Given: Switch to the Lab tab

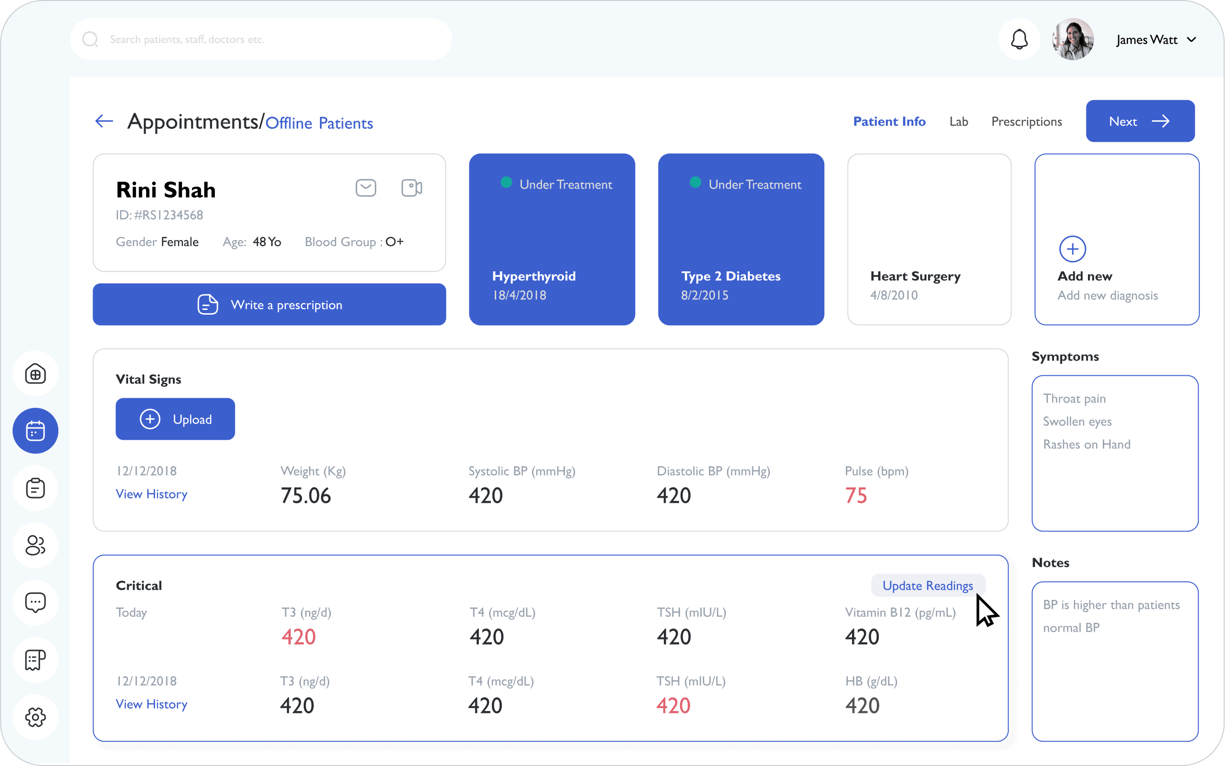Looking at the screenshot, I should click(959, 122).
